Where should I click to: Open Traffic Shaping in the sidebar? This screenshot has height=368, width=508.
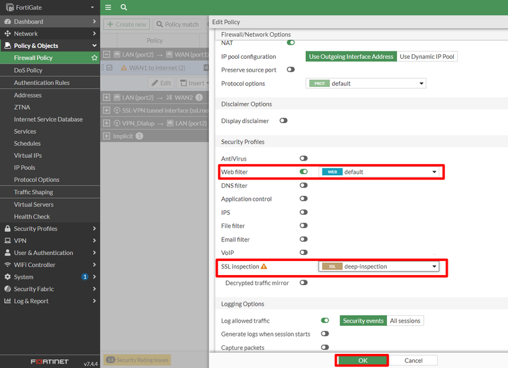coord(33,192)
